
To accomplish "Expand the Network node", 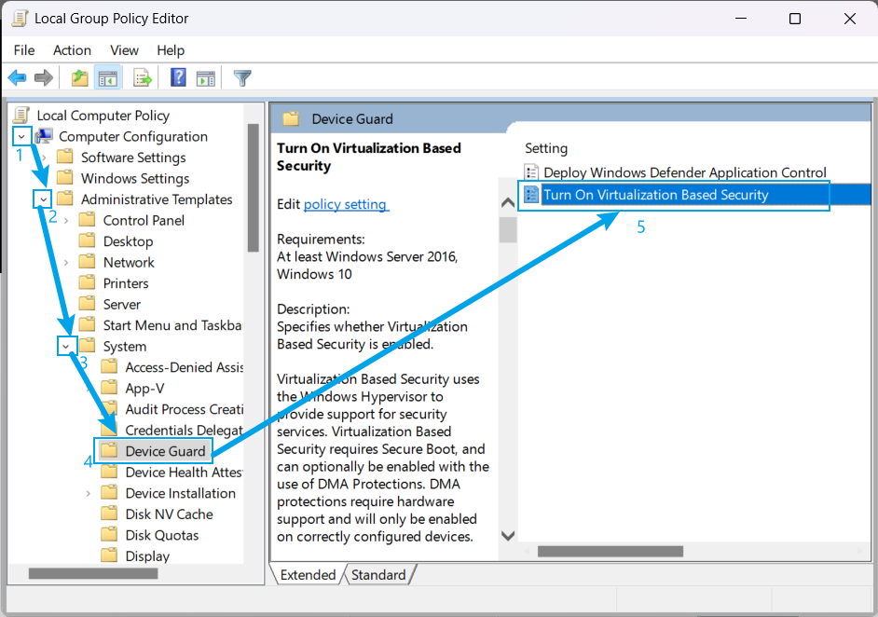I will click(x=66, y=263).
